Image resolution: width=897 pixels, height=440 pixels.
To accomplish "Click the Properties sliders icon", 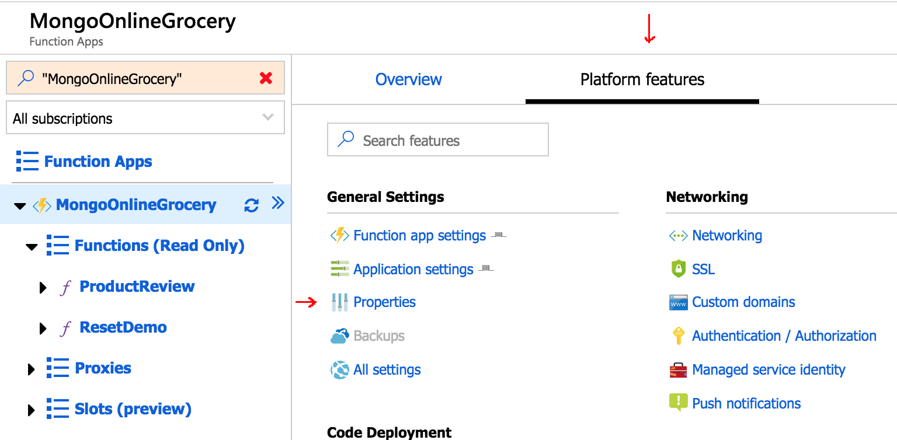I will [x=339, y=302].
